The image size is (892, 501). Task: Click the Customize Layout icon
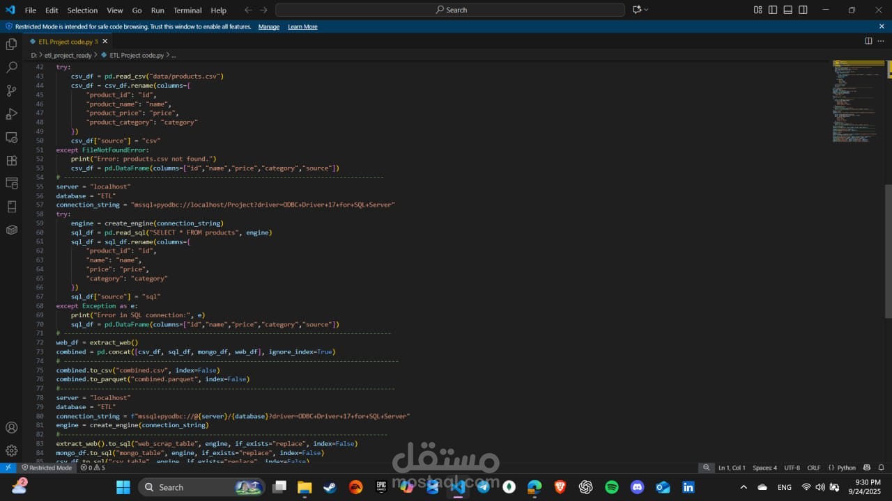(x=758, y=10)
